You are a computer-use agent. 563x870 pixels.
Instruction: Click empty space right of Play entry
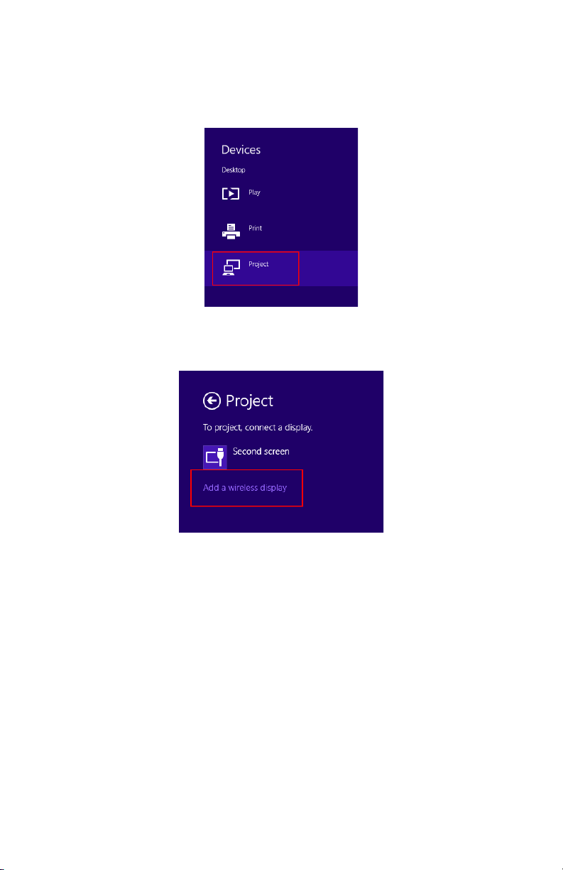(309, 194)
